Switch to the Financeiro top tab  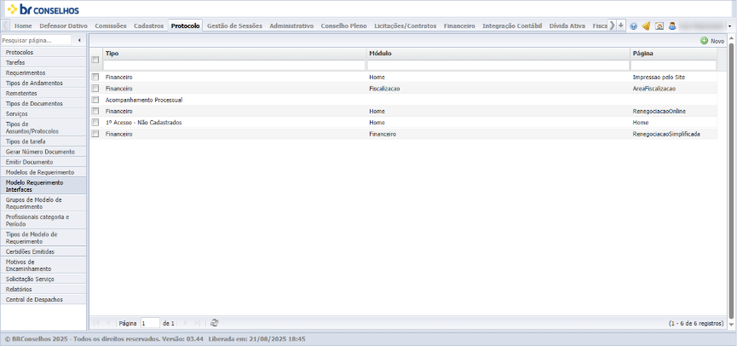459,26
